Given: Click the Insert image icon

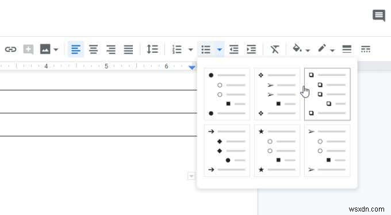Looking at the screenshot, I should coord(45,49).
